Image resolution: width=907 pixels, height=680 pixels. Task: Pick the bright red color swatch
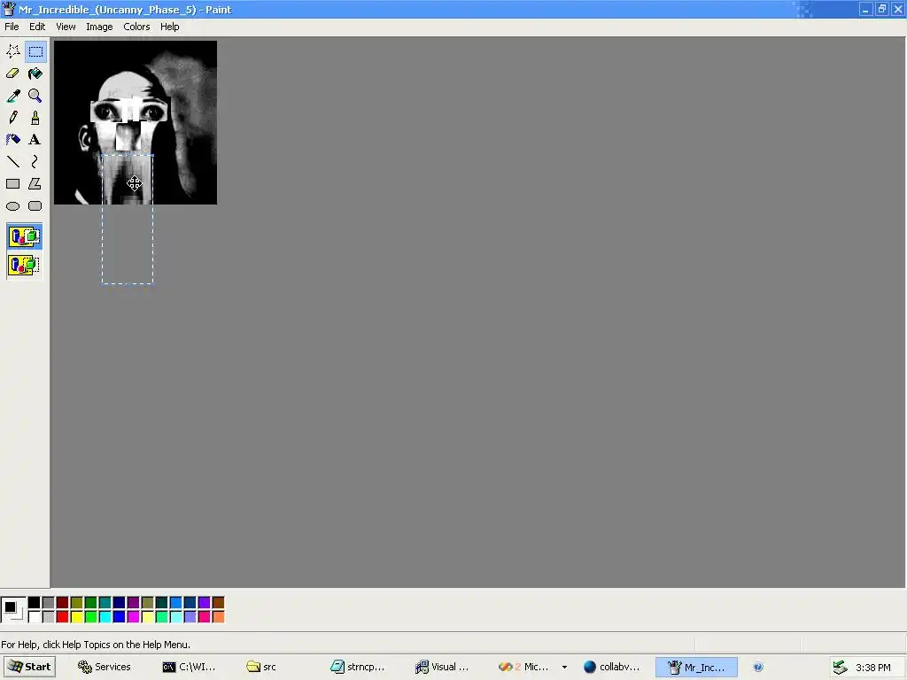coord(63,617)
